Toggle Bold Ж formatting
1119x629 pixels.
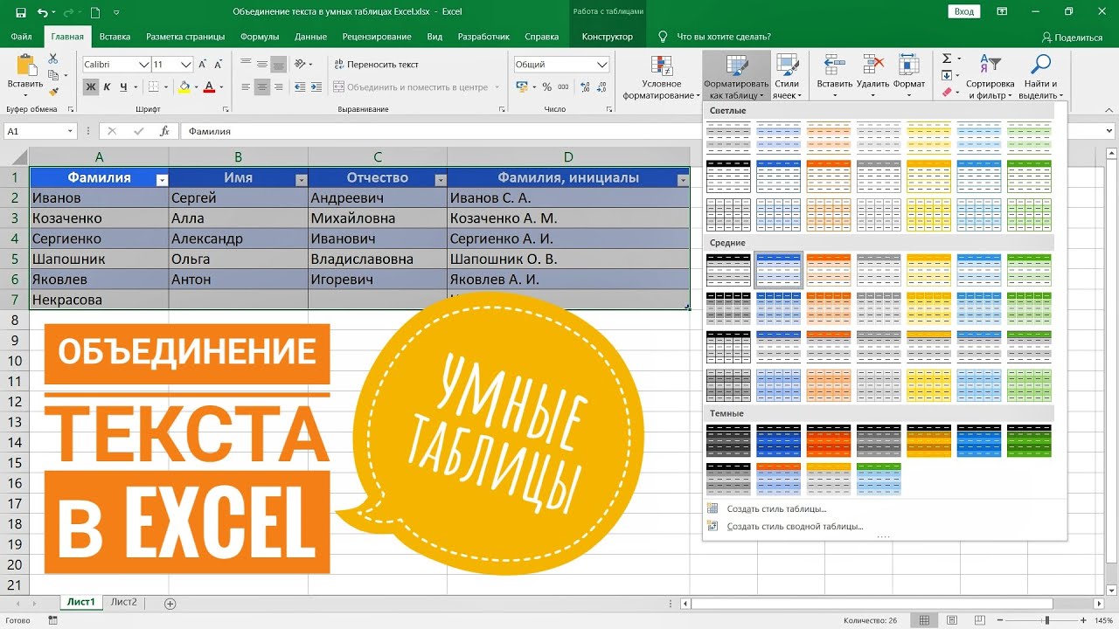pyautogui.click(x=92, y=86)
